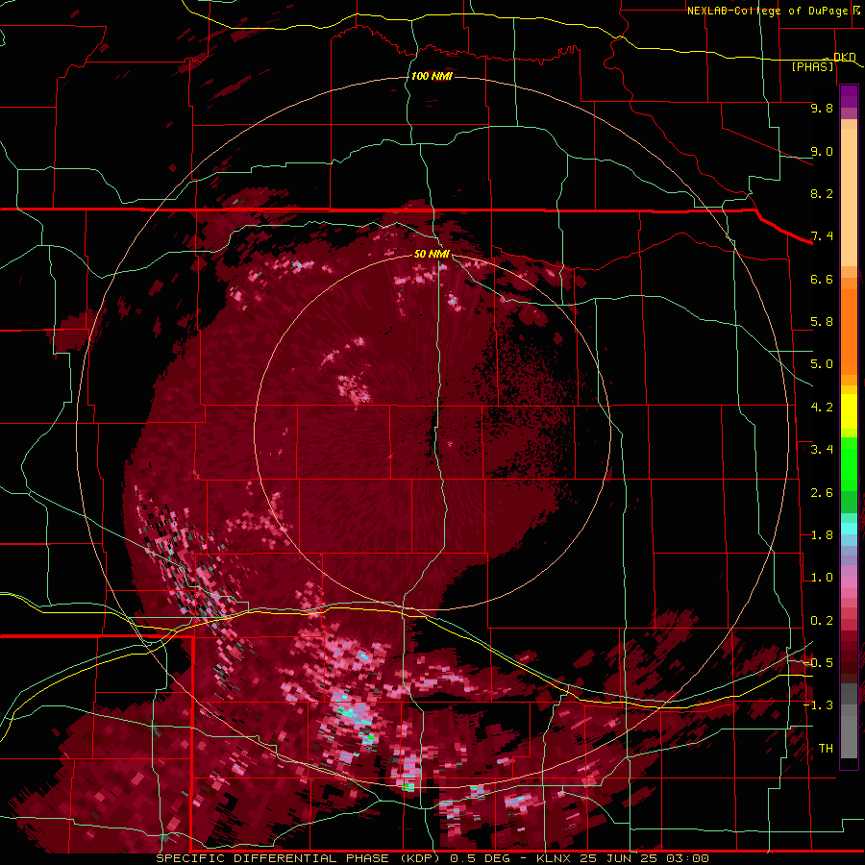The image size is (865, 865).
Task: Click the 100 NMI range ring label
Action: 432,76
